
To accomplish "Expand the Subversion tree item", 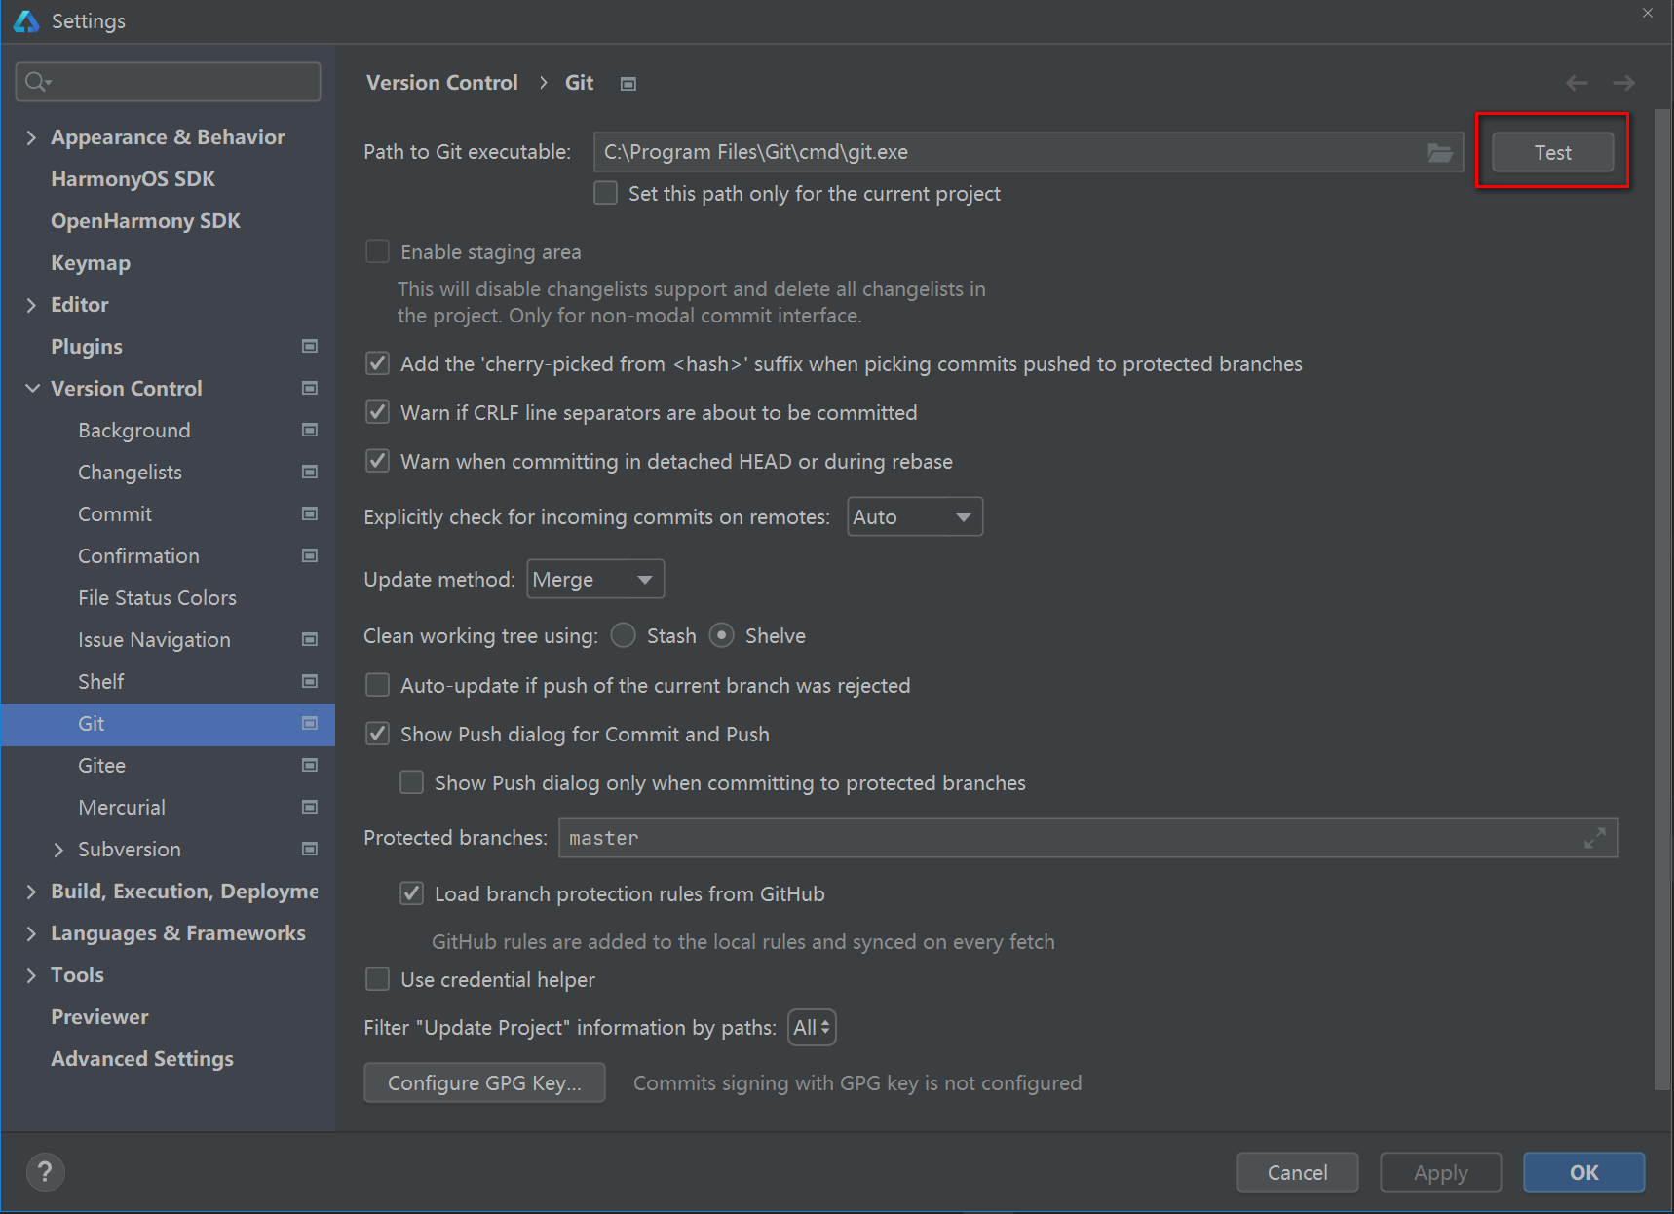I will tap(58, 849).
